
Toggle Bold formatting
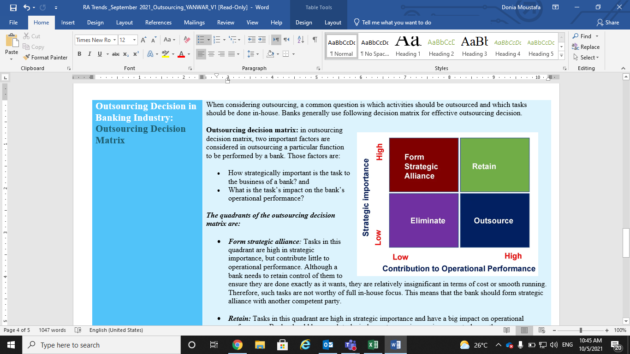click(x=79, y=54)
